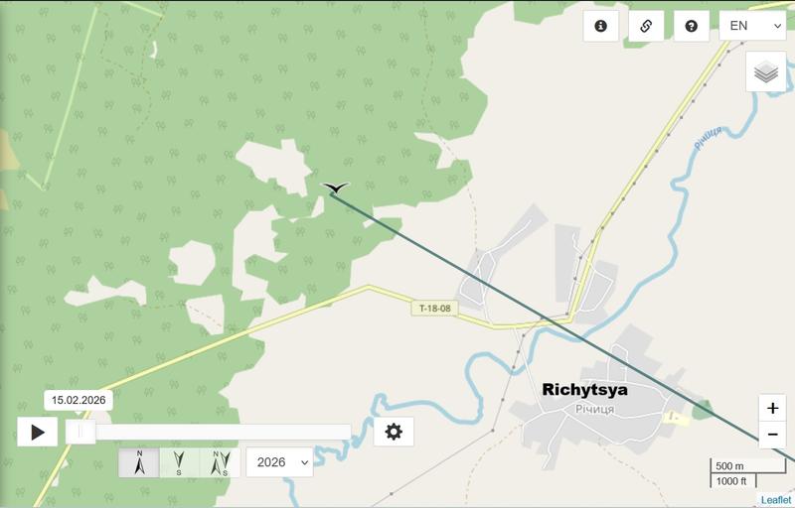
Task: Click the Richytsya village label
Action: pos(584,390)
